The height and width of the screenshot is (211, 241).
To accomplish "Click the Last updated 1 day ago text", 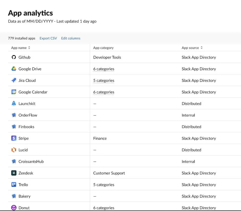I will [x=76, y=21].
